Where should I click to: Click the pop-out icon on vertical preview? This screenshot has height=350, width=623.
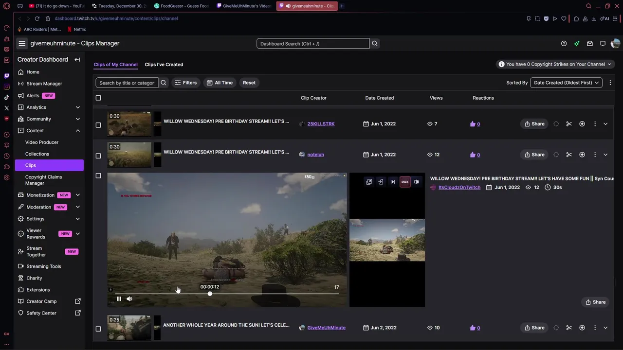(369, 182)
